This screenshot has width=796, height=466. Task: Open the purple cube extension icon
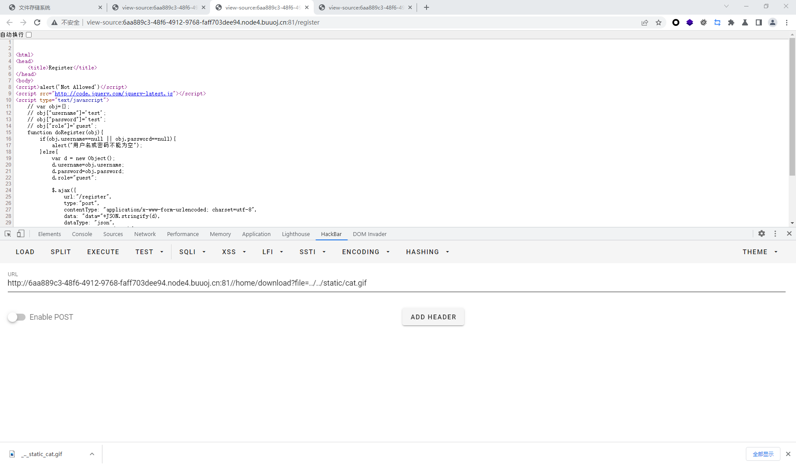(x=690, y=22)
